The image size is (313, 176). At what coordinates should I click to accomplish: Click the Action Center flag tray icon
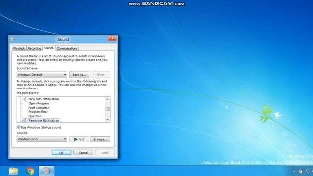point(301,171)
